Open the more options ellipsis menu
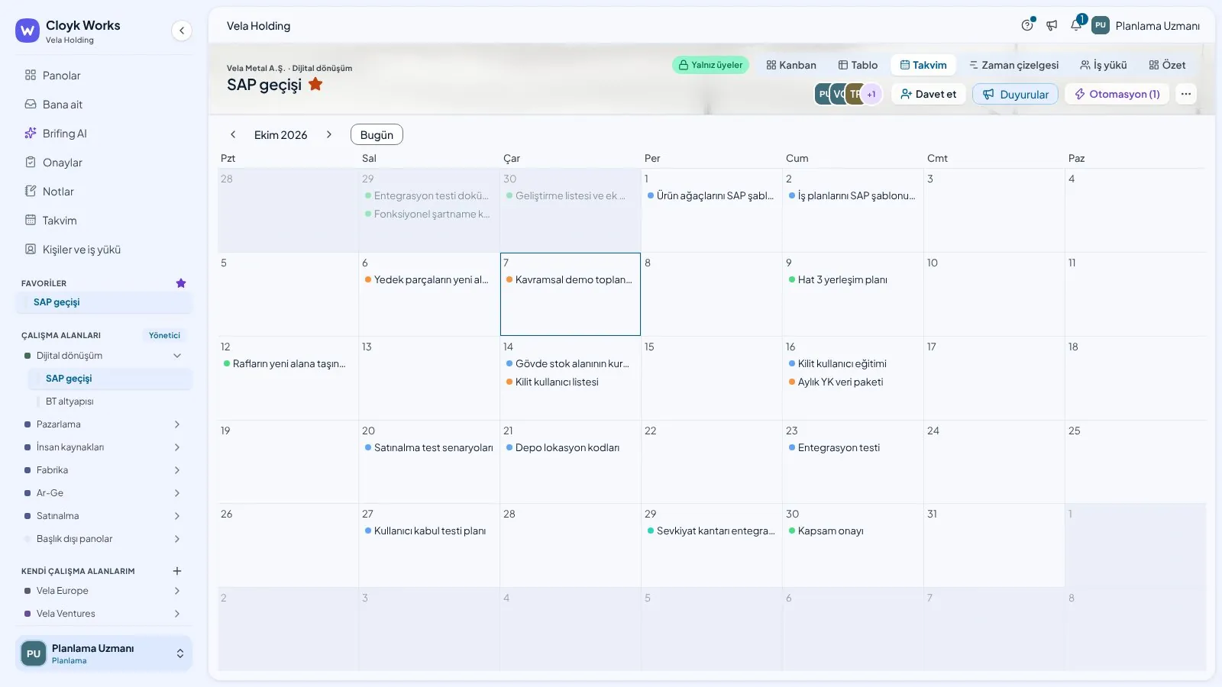Screen dimensions: 1222x687 click(1185, 94)
